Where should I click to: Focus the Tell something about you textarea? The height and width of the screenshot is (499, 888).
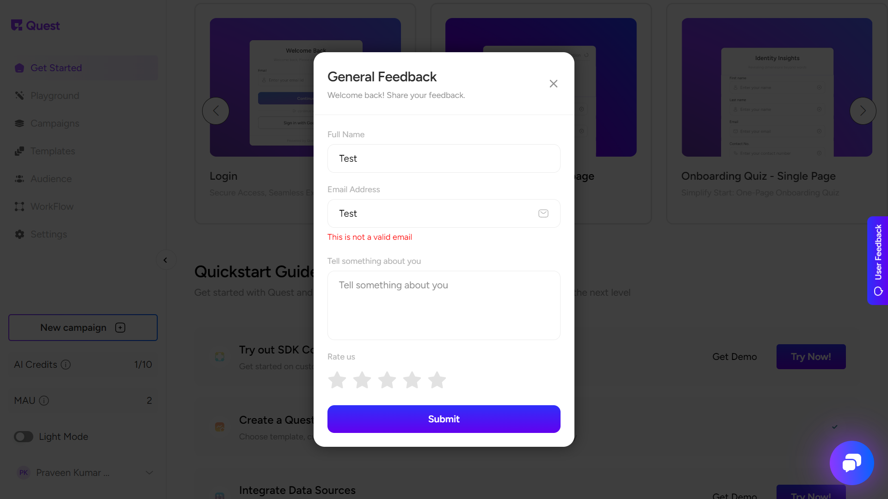(x=444, y=305)
